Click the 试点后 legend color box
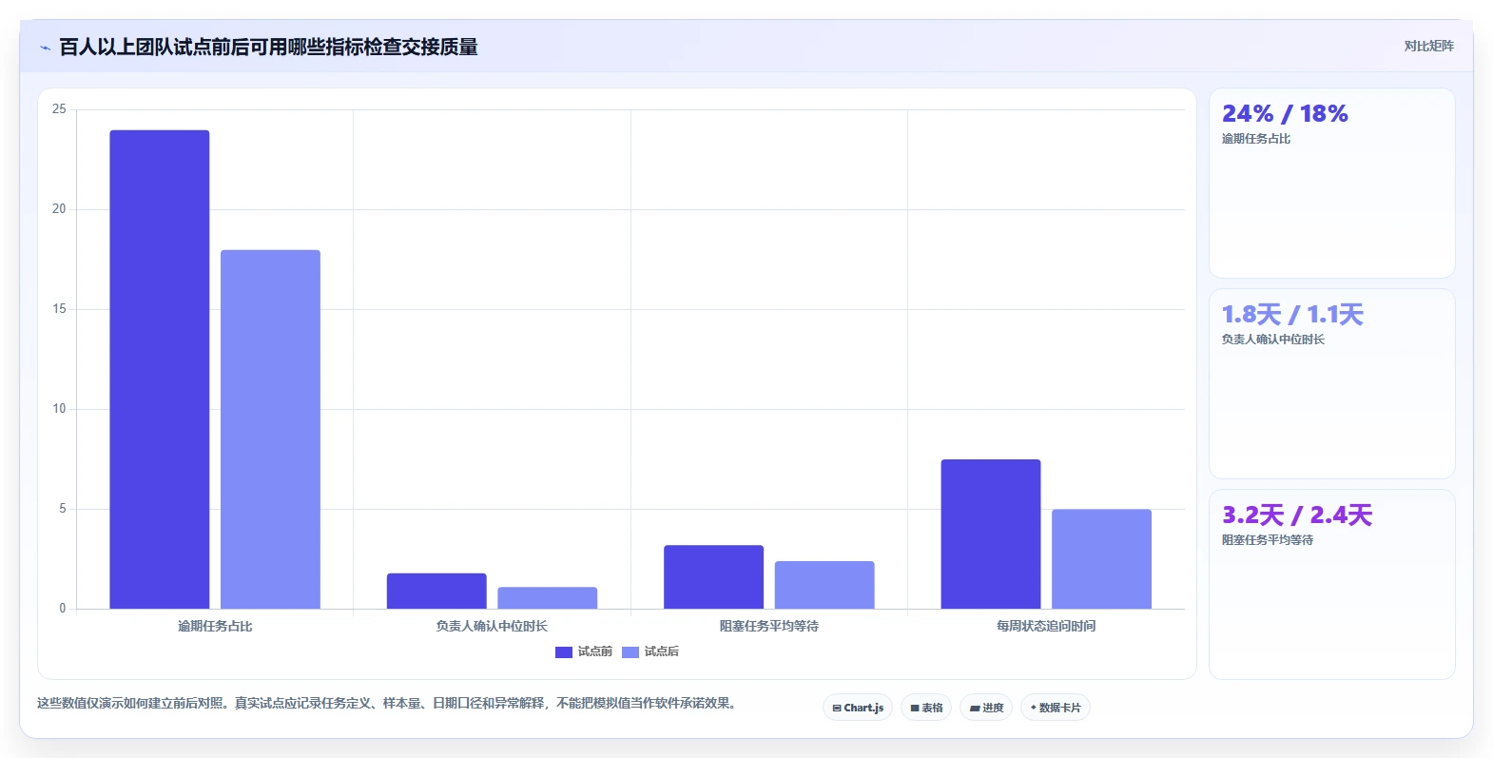This screenshot has height=758, width=1493. click(630, 651)
